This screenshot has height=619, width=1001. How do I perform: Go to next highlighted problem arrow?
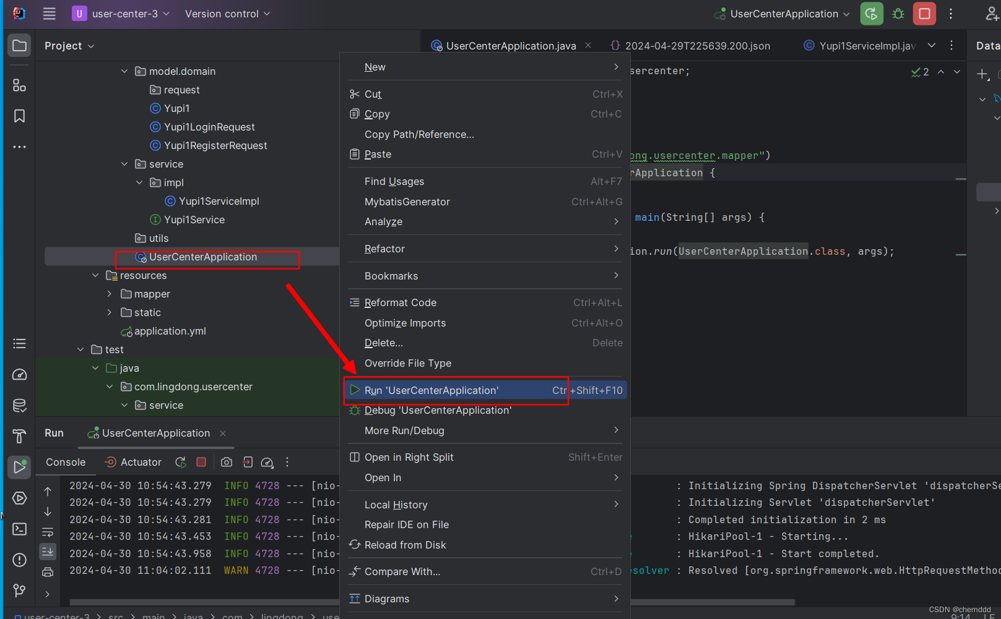pyautogui.click(x=957, y=72)
